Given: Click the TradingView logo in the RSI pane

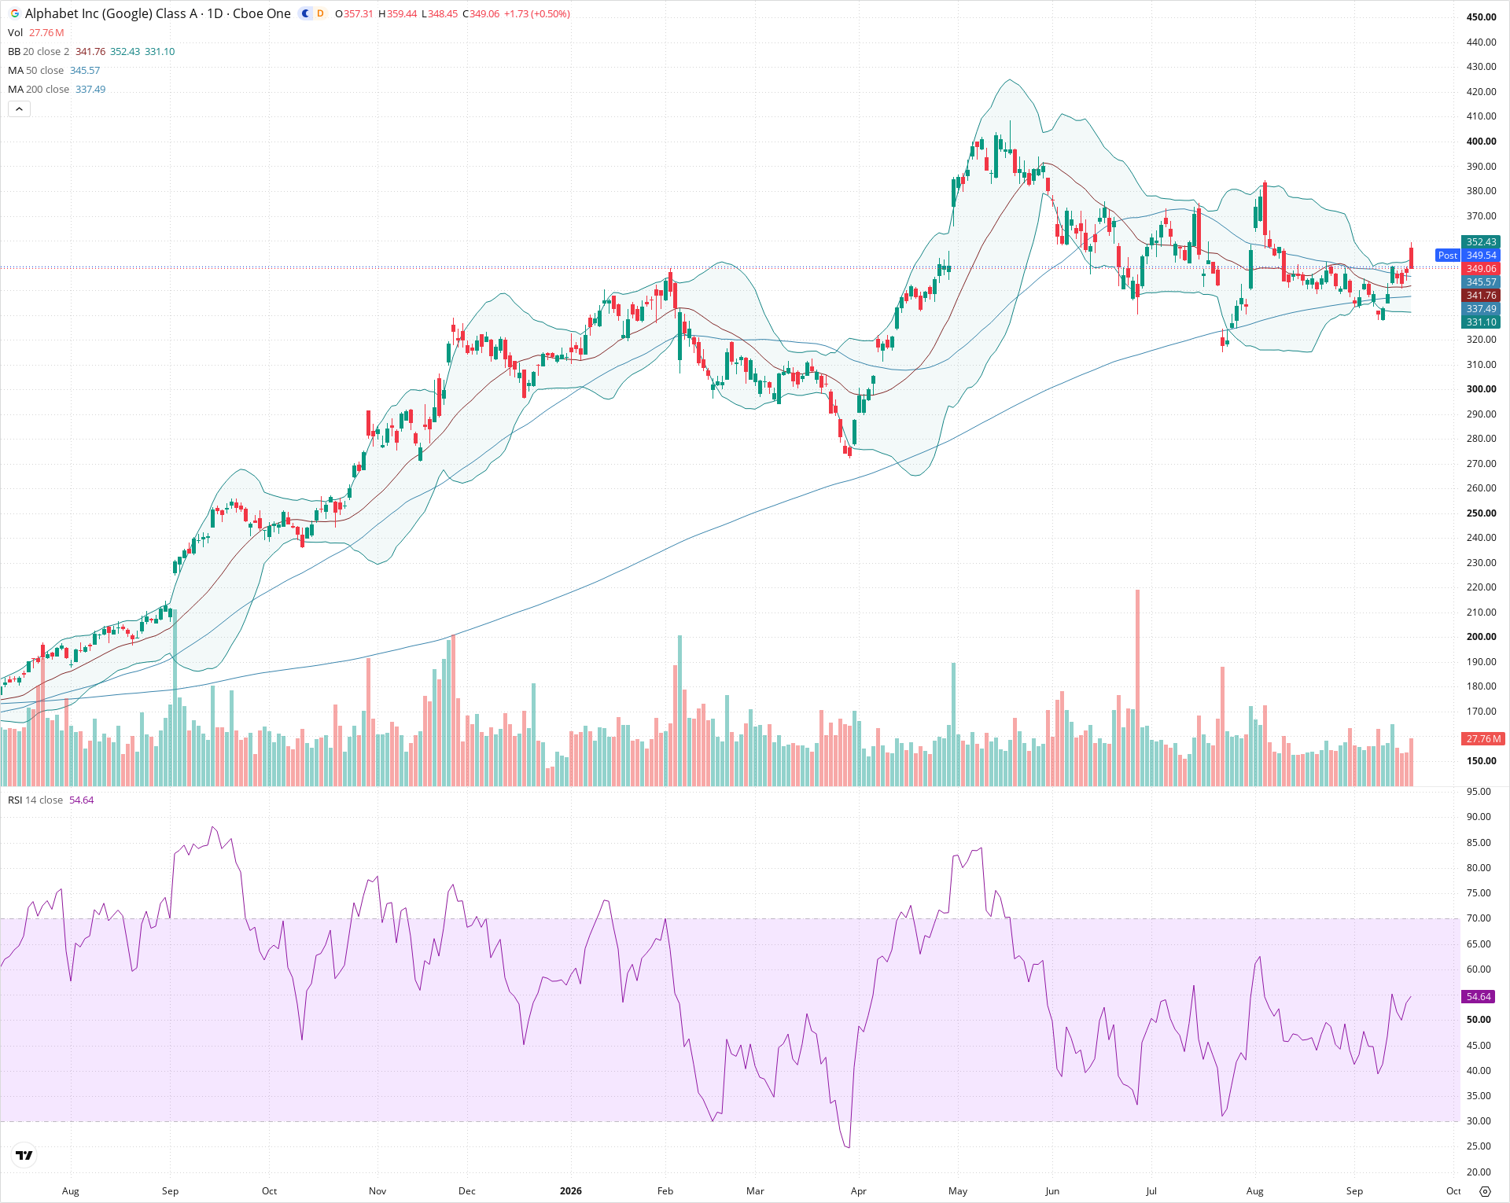Looking at the screenshot, I should point(24,1155).
